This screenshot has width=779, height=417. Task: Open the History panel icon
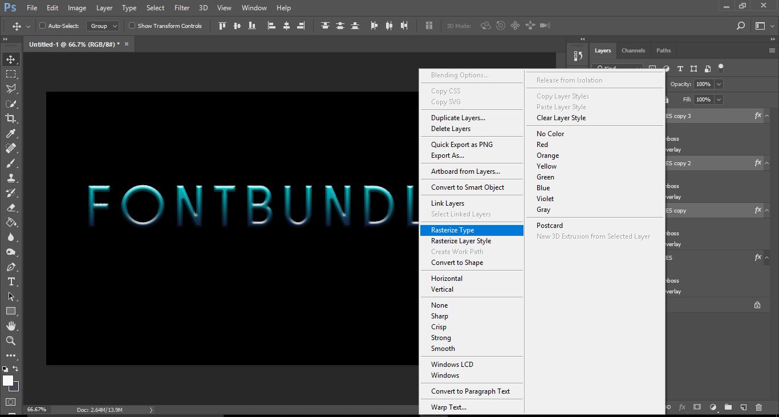pos(578,56)
